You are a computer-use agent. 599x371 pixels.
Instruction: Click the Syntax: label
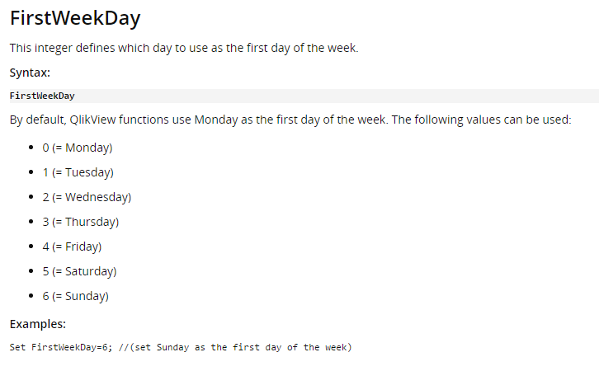coord(30,72)
